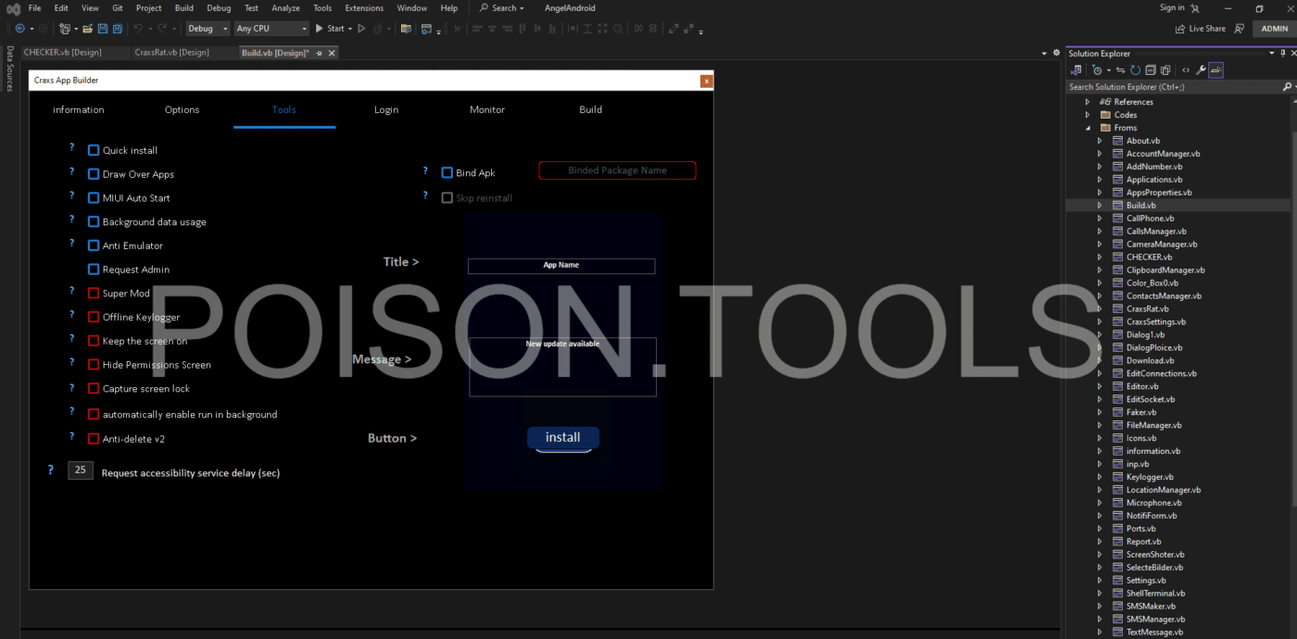The image size is (1297, 639).
Task: Click the Live Share icon
Action: [1180, 29]
